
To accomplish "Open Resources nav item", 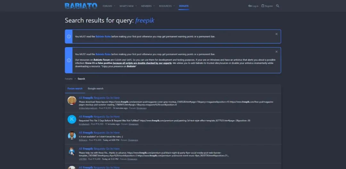I will [165, 6].
